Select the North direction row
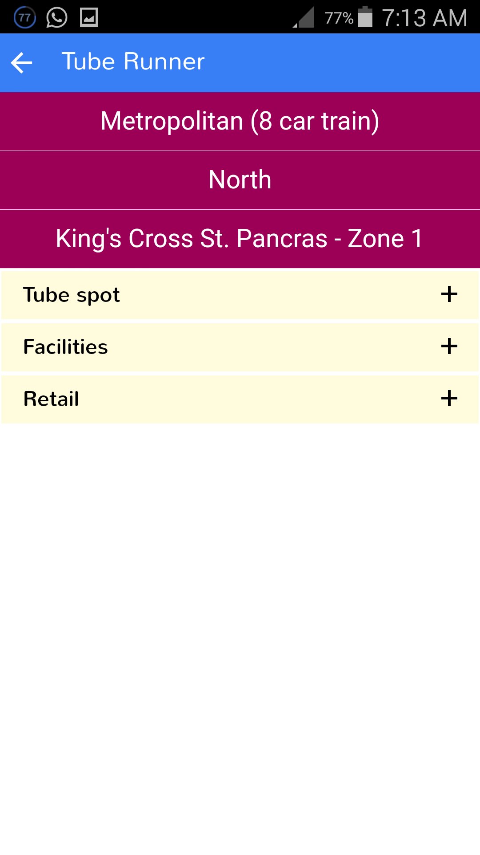 (240, 180)
